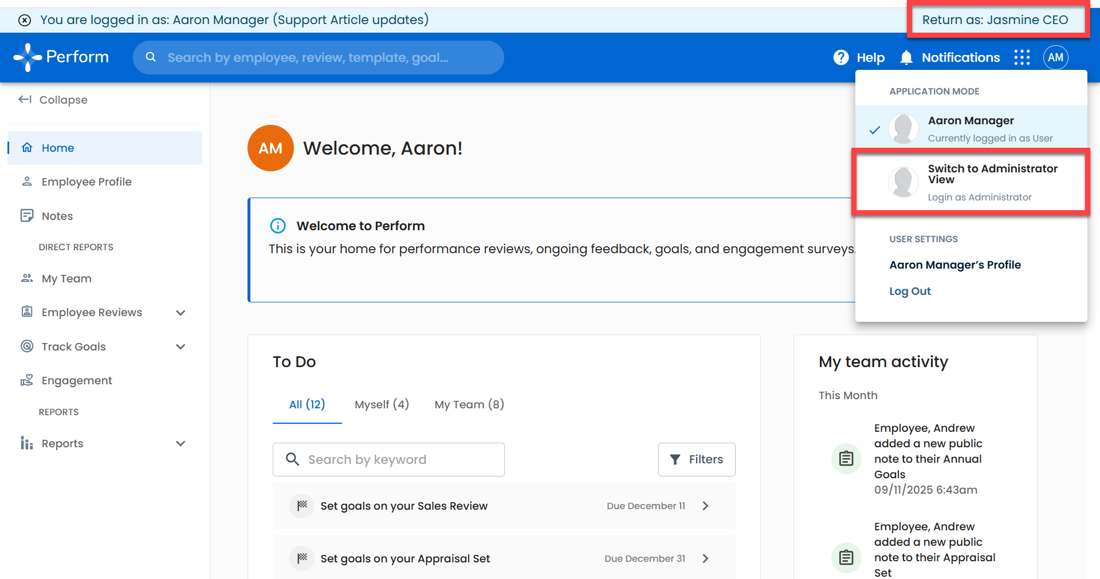The height and width of the screenshot is (579, 1100).
Task: Click the 'This Month' label
Action: 848,395
